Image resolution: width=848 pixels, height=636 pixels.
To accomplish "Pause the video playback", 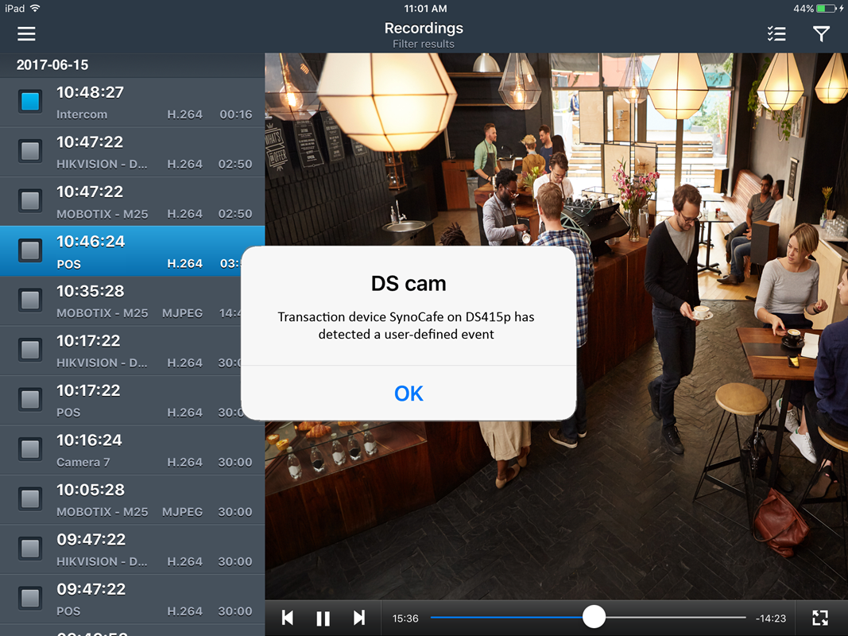I will coord(323,618).
